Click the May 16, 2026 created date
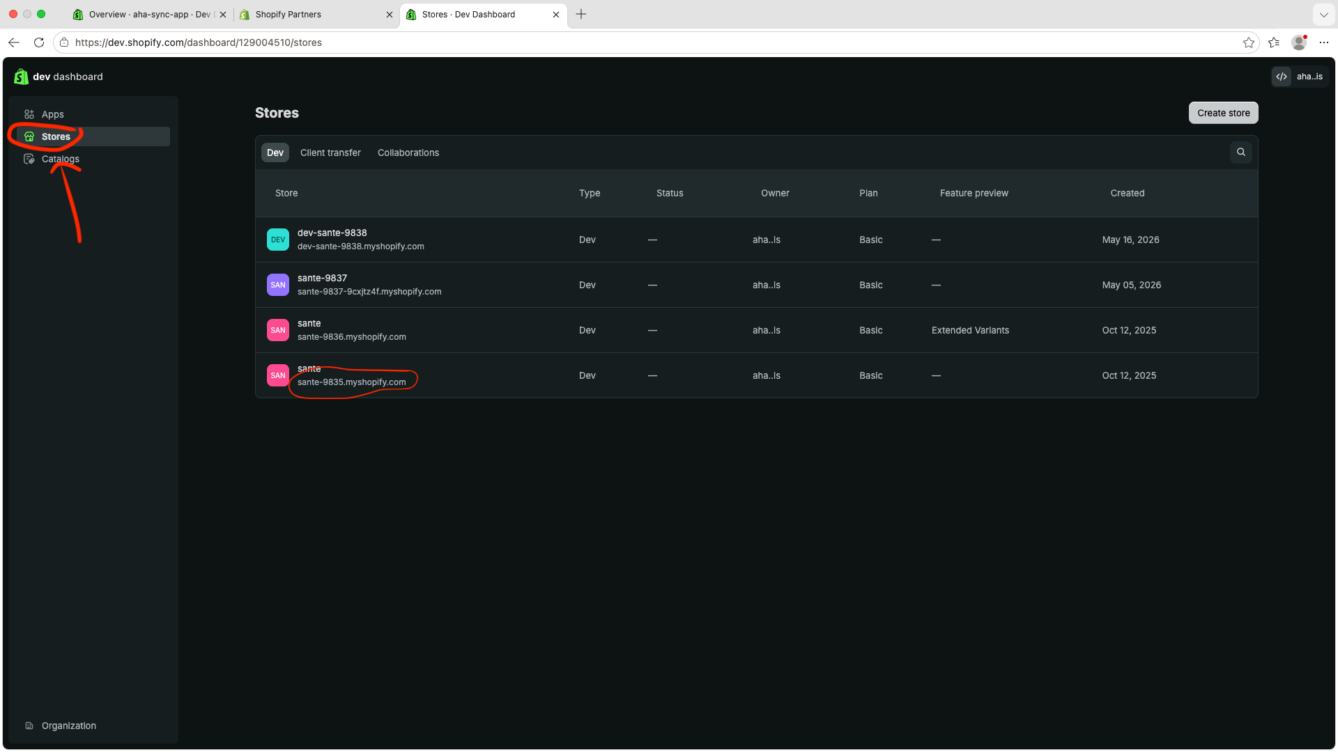The image size is (1338, 752). pos(1130,240)
